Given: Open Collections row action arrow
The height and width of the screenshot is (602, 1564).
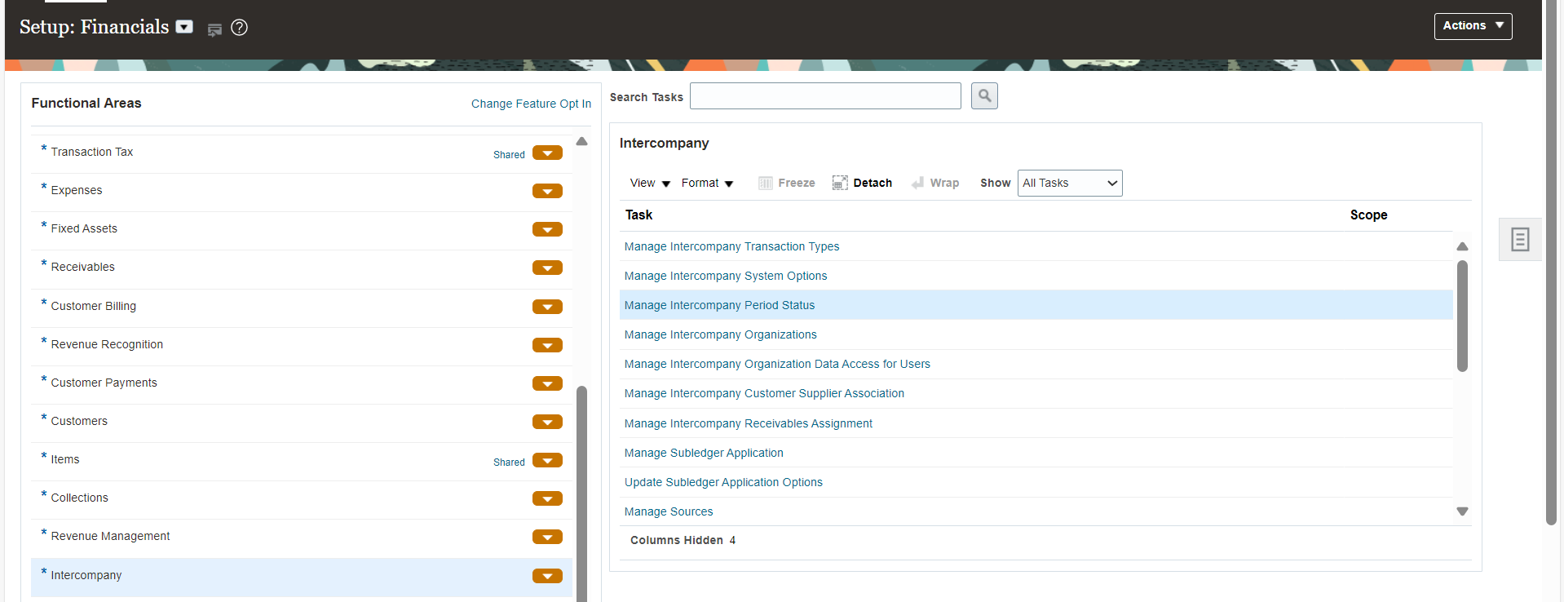Looking at the screenshot, I should (x=547, y=498).
